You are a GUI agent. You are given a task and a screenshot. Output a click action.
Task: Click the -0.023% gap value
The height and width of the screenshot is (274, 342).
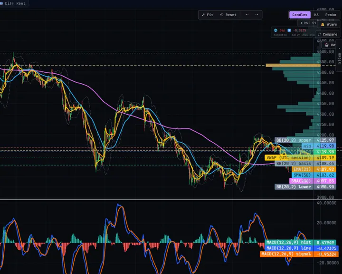pos(299,30)
